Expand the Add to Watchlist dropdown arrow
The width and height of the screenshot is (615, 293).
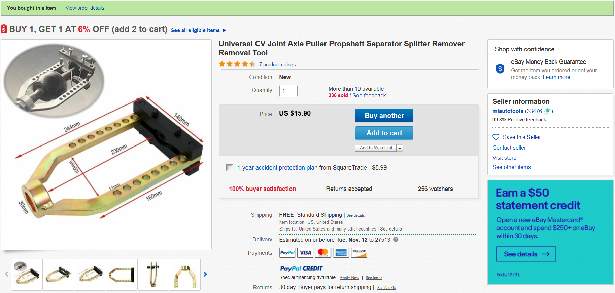[400, 148]
